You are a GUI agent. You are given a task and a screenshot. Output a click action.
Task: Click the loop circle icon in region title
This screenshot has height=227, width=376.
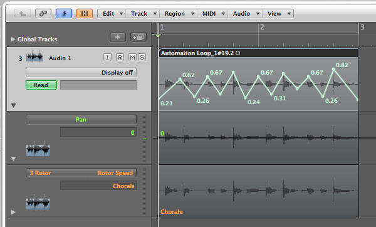point(238,53)
